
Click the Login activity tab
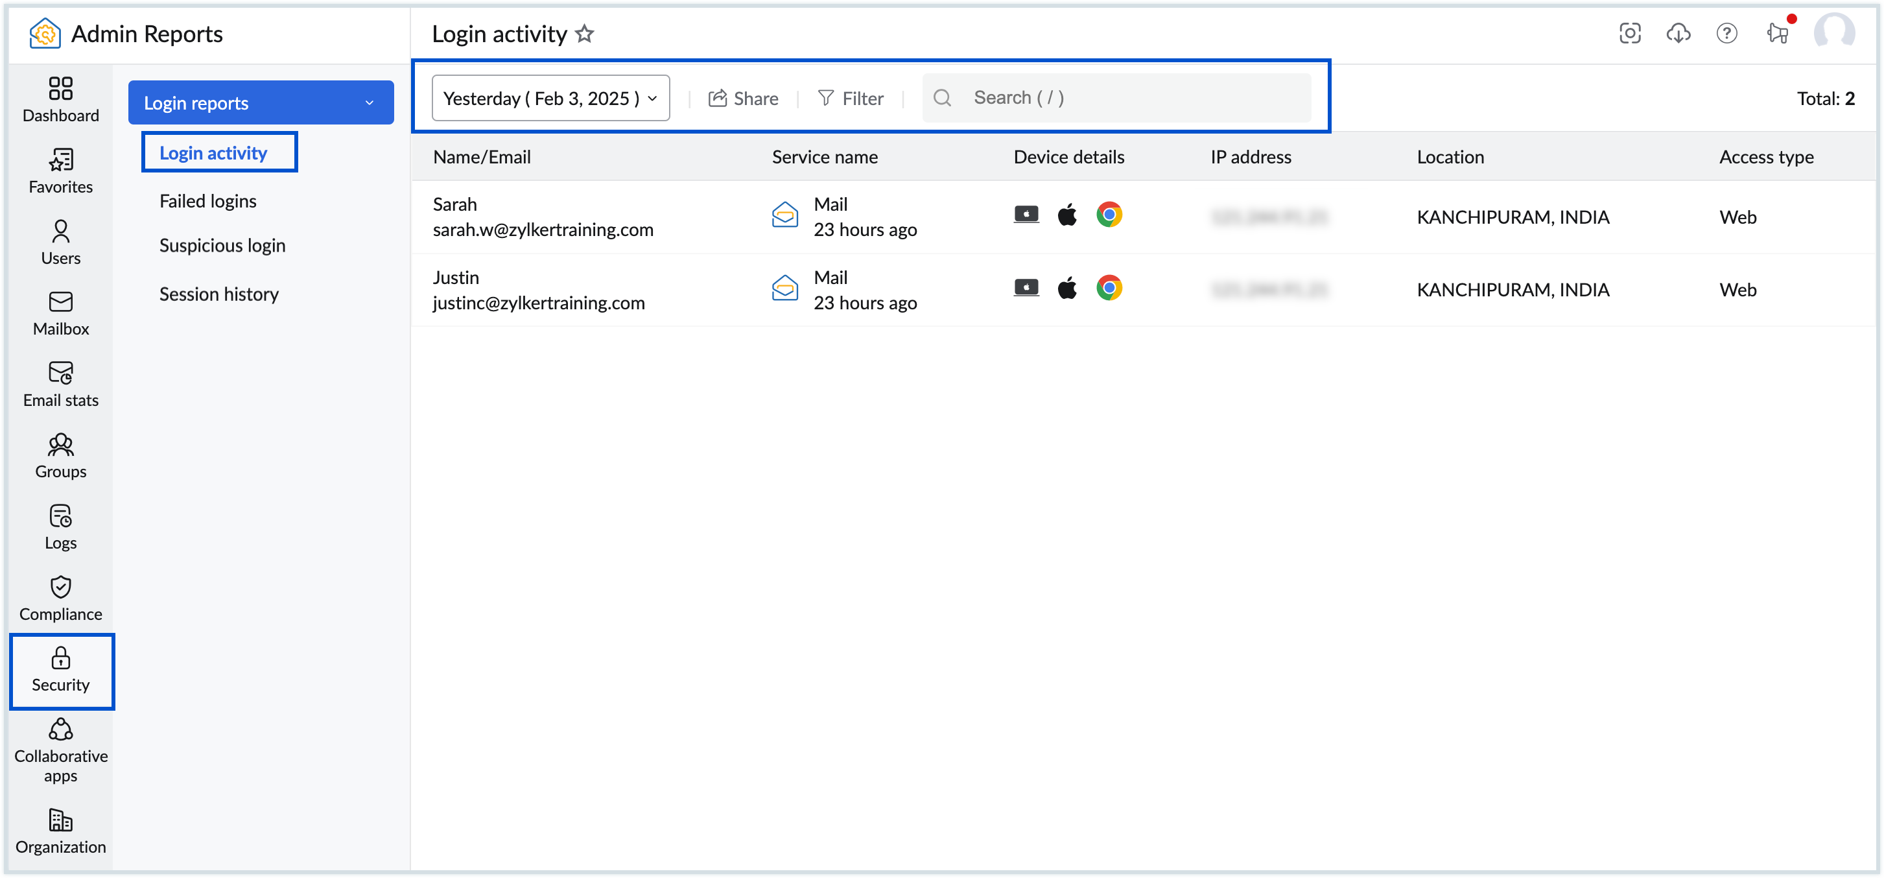(213, 152)
